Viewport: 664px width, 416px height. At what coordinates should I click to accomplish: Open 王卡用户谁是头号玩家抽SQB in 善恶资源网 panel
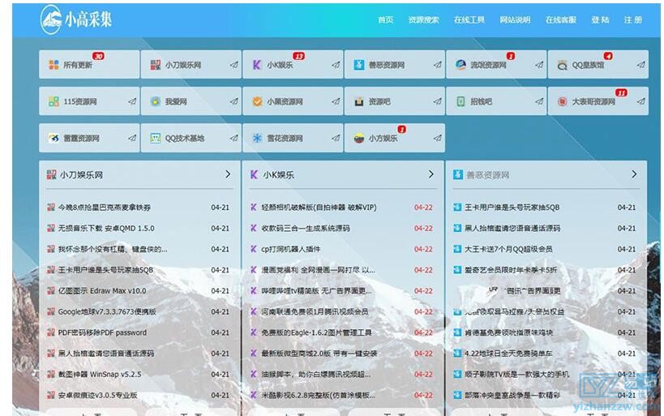tap(512, 207)
